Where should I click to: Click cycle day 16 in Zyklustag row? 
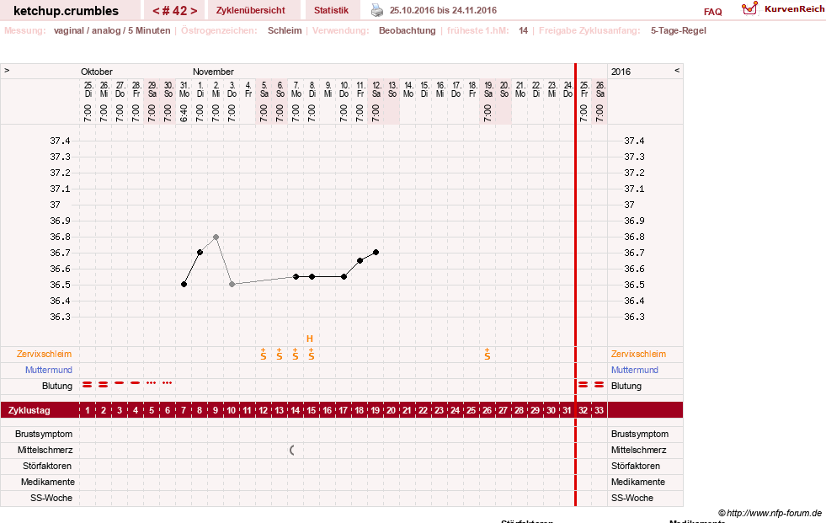pyautogui.click(x=328, y=410)
